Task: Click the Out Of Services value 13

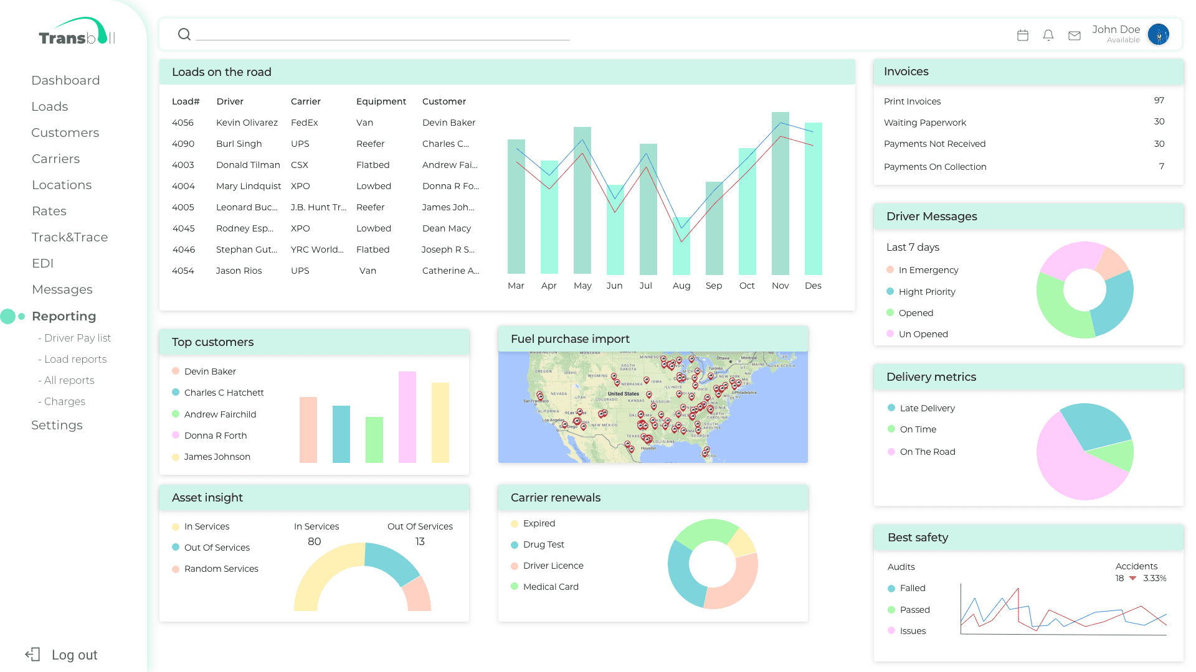Action: click(420, 541)
